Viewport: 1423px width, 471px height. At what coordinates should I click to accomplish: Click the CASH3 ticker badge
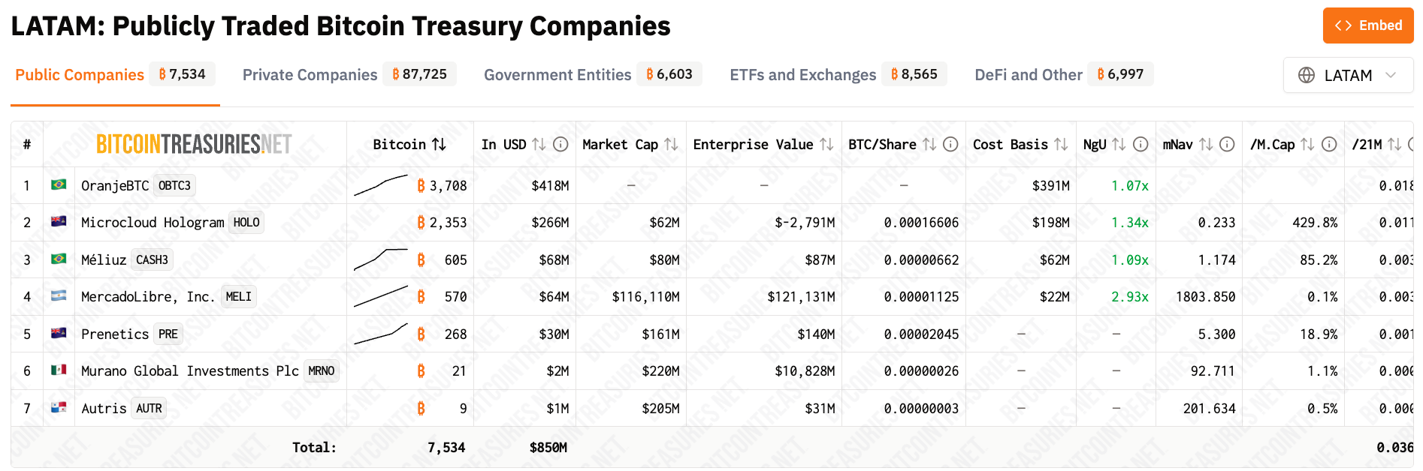[152, 259]
